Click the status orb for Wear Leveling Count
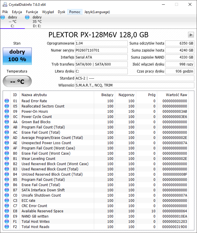Image resolution: width=197 pixels, height=233 pixels. [7, 158]
